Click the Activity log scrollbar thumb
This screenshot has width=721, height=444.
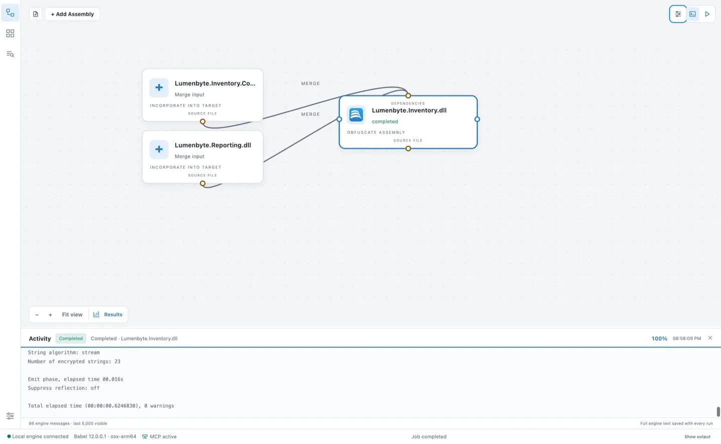pyautogui.click(x=718, y=411)
